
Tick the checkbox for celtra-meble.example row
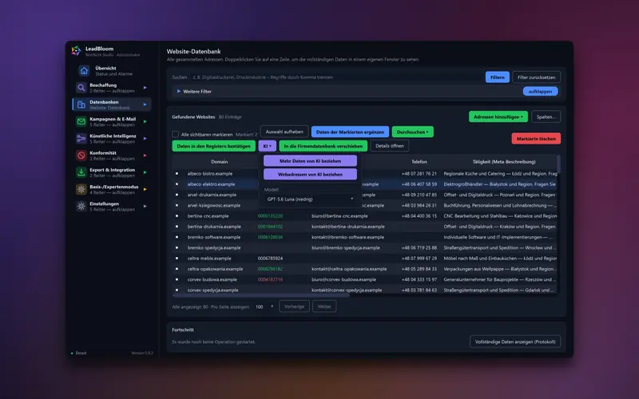tap(177, 258)
